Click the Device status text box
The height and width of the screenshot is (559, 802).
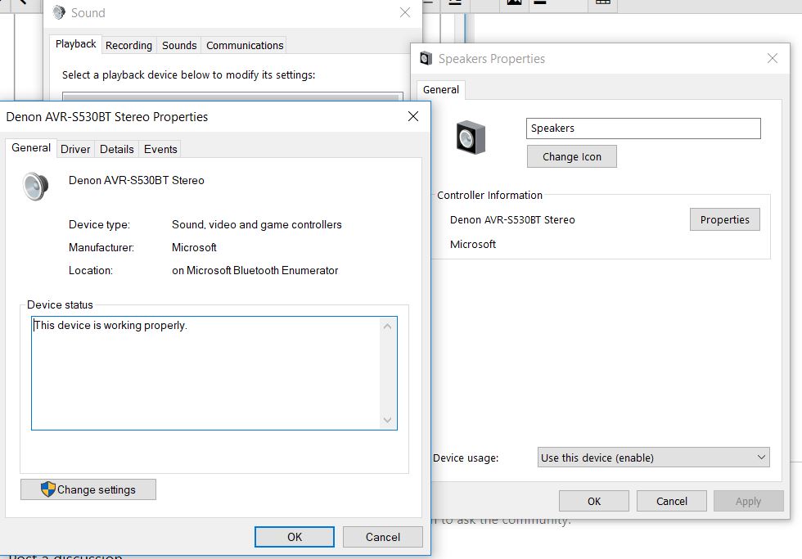pyautogui.click(x=214, y=373)
